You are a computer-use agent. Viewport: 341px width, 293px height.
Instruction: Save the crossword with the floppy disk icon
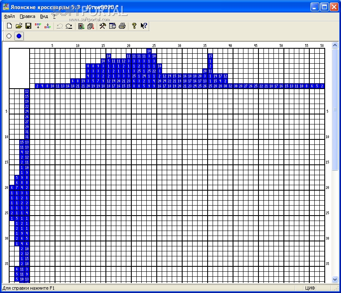[x=28, y=26]
